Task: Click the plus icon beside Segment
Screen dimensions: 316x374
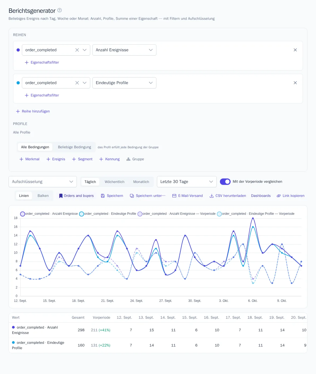Action: coord(74,159)
